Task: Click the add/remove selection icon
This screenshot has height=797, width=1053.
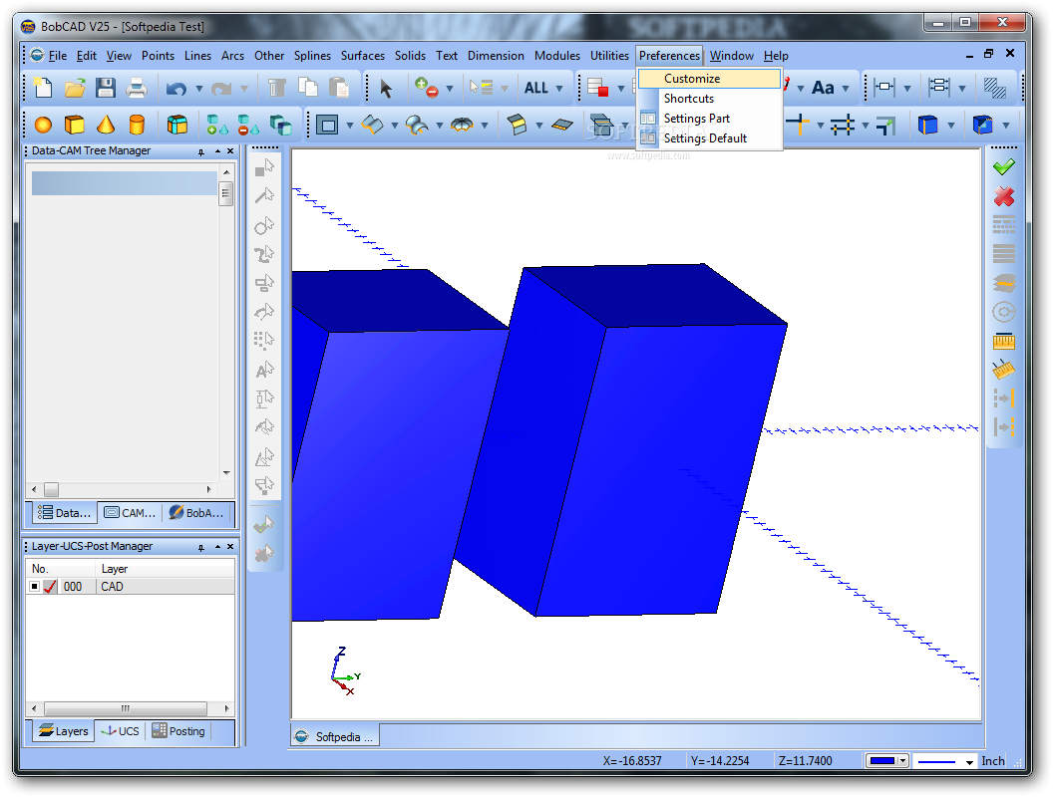Action: (x=427, y=88)
